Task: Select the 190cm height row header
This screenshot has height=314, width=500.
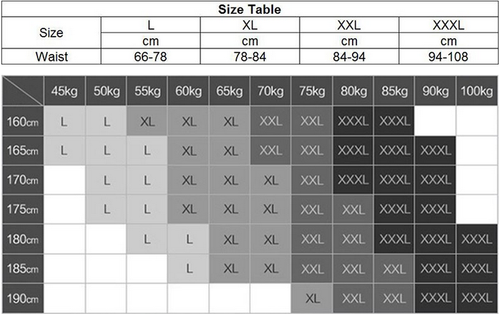Action: [23, 299]
